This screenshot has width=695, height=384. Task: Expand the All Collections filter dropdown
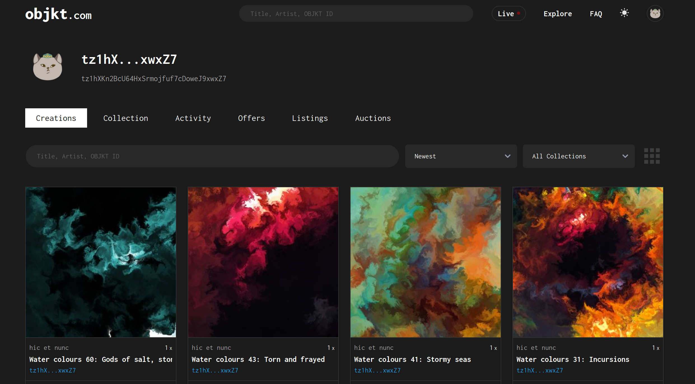click(x=579, y=156)
